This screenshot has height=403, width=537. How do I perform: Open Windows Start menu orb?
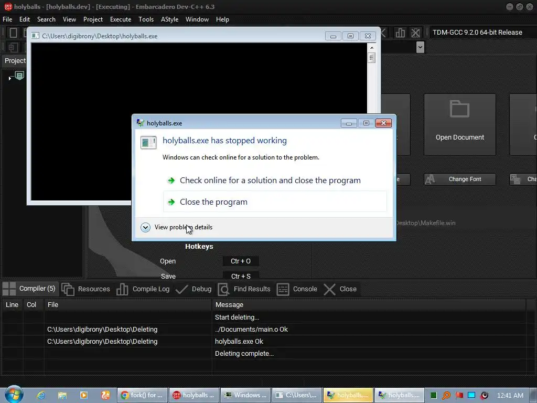(14, 395)
